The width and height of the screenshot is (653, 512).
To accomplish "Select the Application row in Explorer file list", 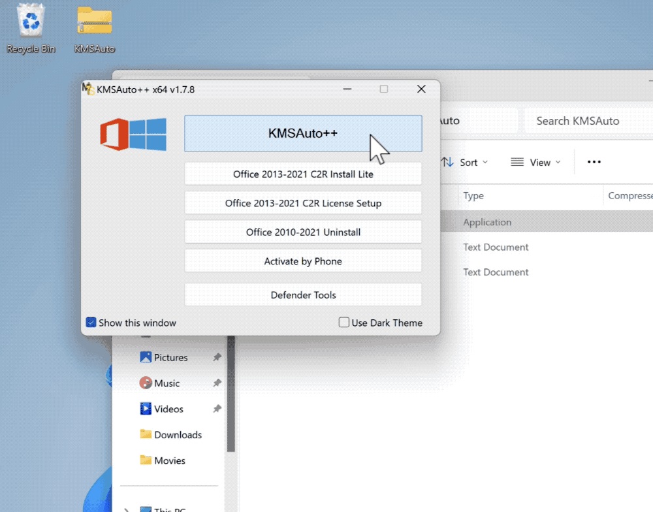I will click(x=547, y=221).
